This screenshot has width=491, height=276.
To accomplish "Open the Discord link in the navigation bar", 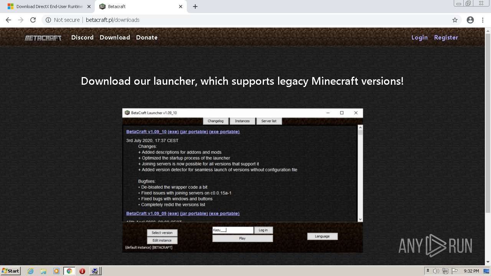I will click(x=82, y=37).
